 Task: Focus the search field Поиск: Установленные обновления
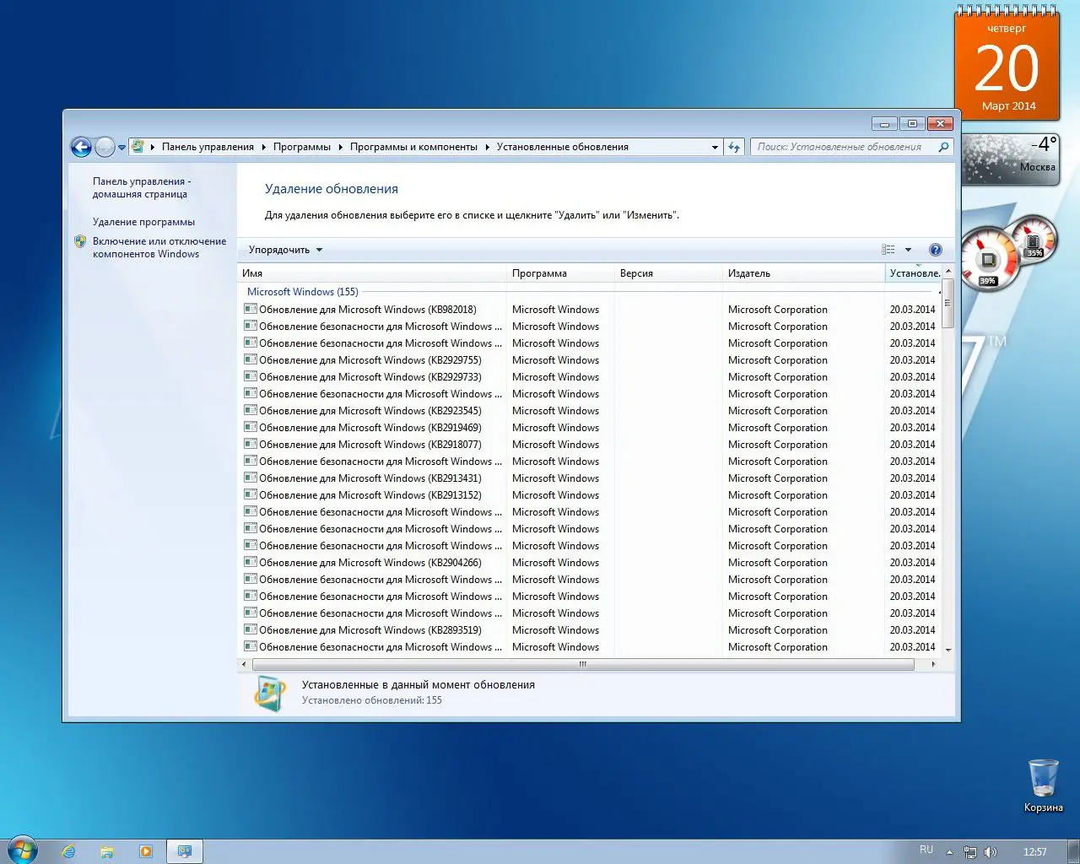pos(843,147)
